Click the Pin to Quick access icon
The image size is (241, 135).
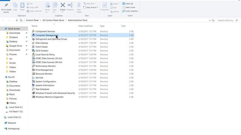tap(6, 5)
